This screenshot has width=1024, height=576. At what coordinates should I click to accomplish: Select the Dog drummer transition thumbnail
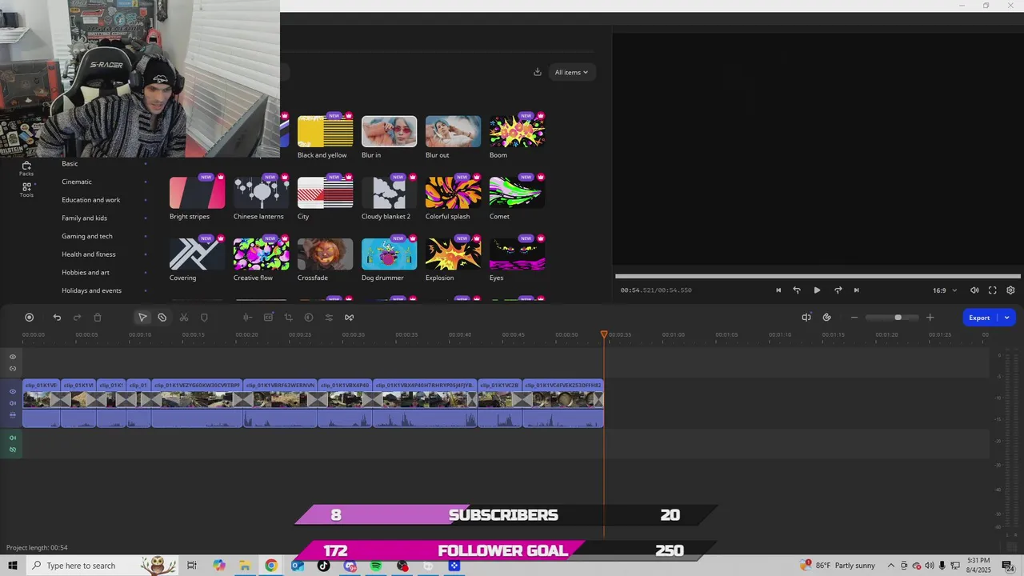pyautogui.click(x=389, y=254)
